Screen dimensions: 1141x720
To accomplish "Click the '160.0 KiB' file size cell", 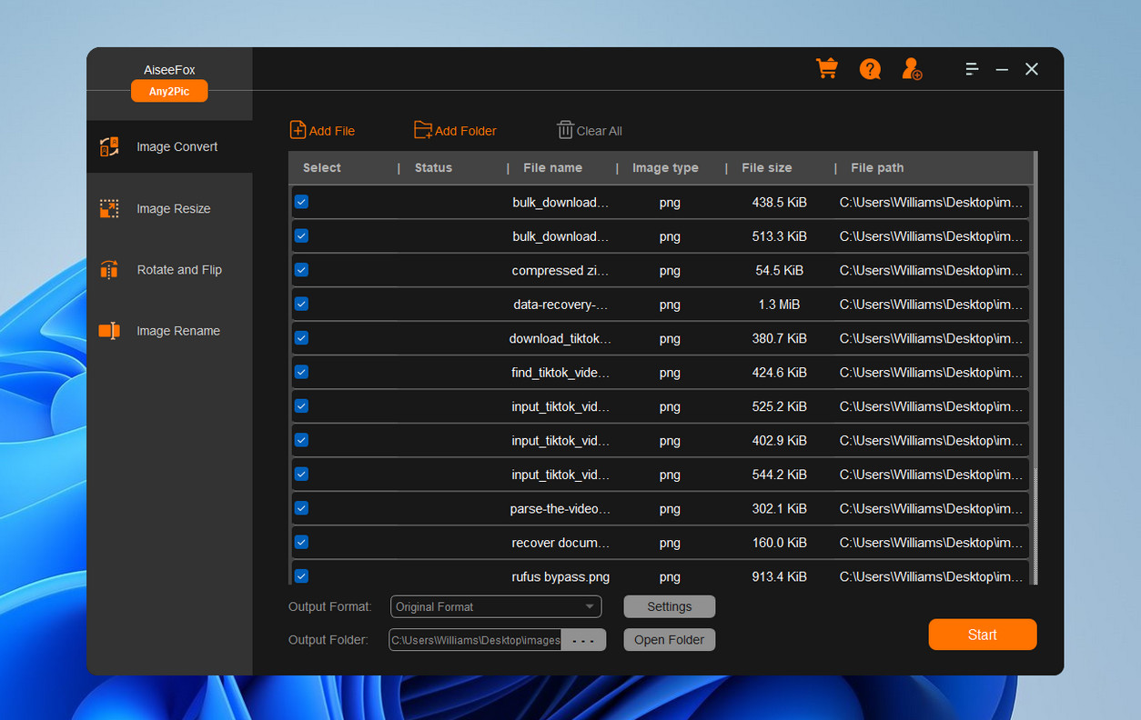I will pyautogui.click(x=780, y=543).
